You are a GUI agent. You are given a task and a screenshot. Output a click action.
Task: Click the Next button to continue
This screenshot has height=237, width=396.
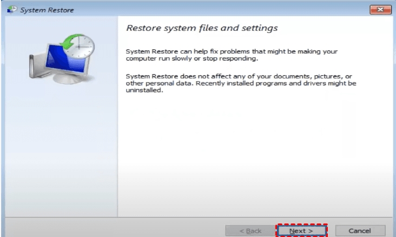pos(302,231)
